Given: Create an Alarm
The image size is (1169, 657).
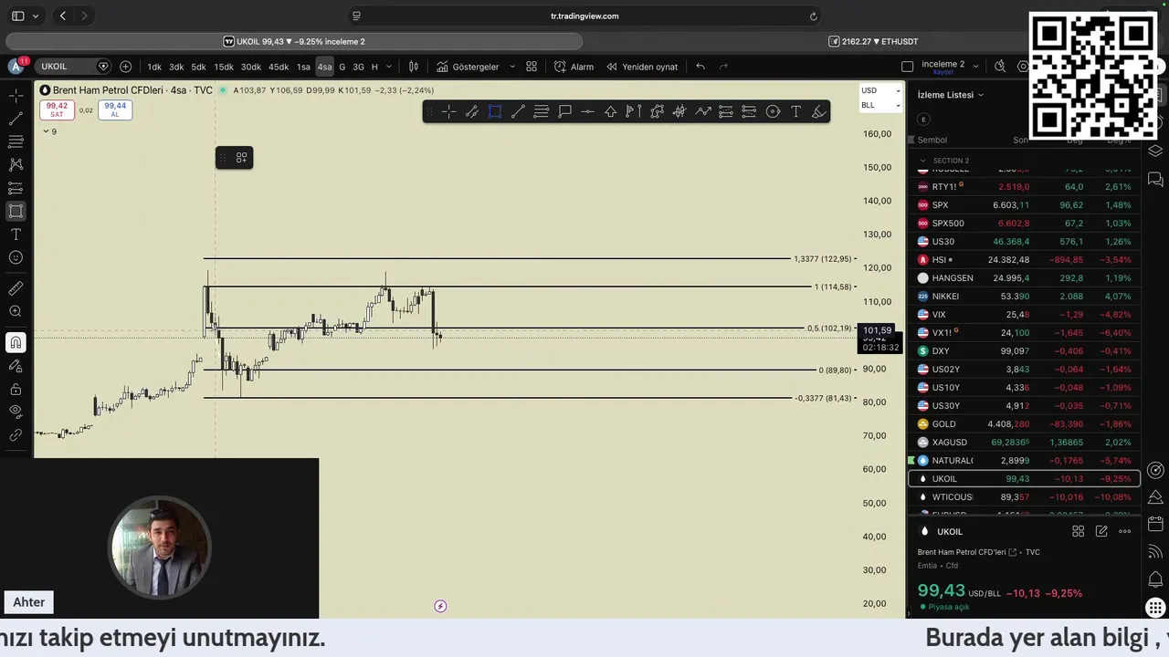Looking at the screenshot, I should 574,67.
